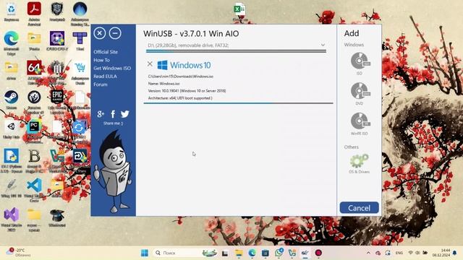The height and width of the screenshot is (260, 463).
Task: Add a WinPE ISO image
Action: (x=360, y=123)
